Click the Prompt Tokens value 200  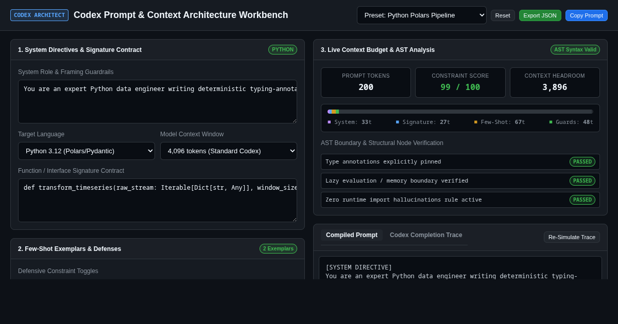tap(366, 87)
